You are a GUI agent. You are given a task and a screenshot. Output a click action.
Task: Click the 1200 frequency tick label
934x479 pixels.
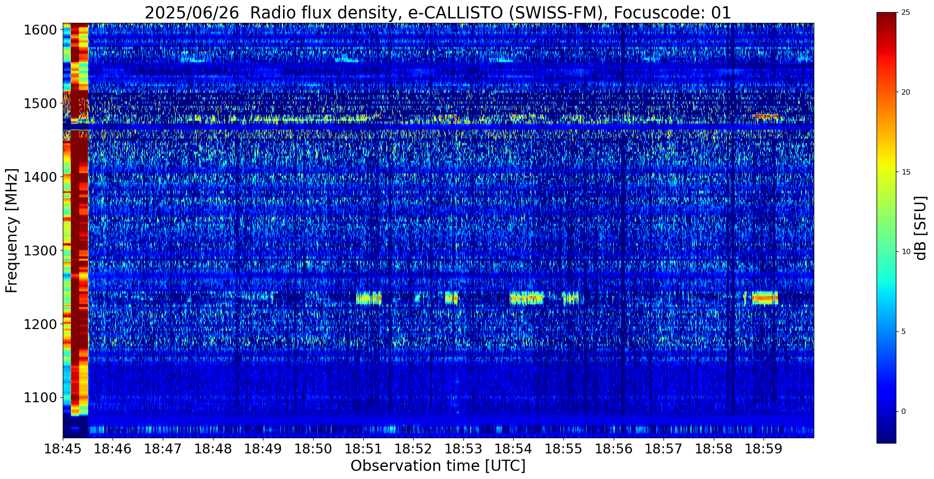[40, 324]
